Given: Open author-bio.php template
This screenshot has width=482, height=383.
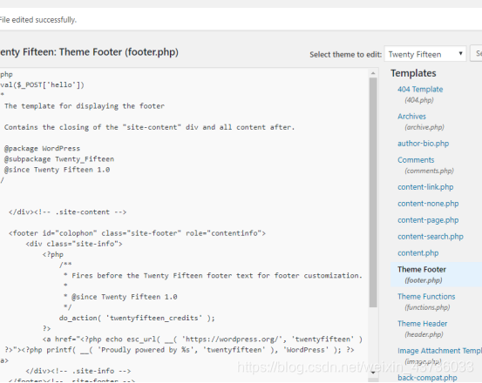Looking at the screenshot, I should 423,144.
